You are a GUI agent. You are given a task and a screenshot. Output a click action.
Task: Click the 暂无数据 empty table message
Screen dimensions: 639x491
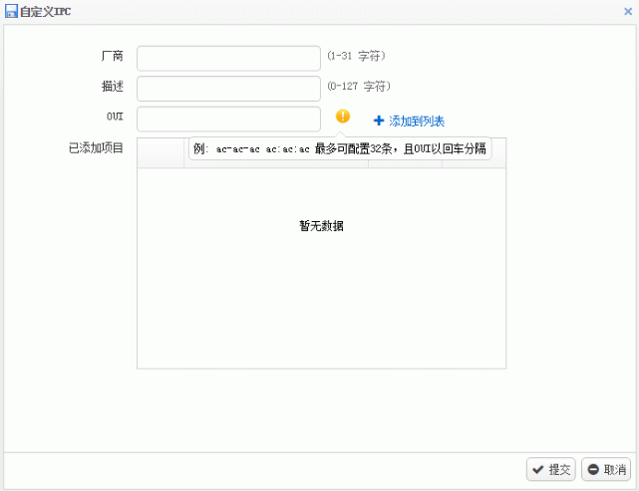tap(321, 226)
